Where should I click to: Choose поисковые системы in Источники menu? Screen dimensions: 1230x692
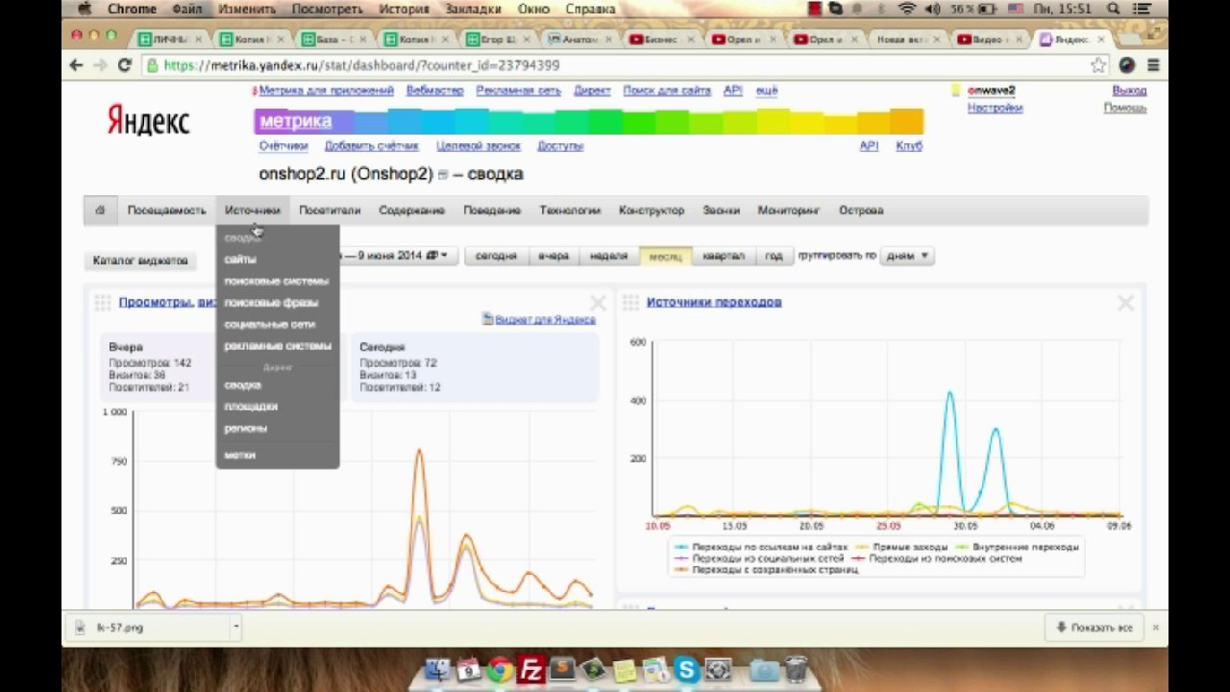pos(277,282)
